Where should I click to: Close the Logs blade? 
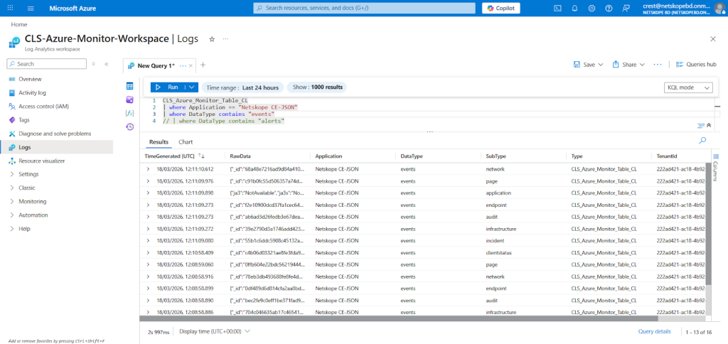point(713,39)
